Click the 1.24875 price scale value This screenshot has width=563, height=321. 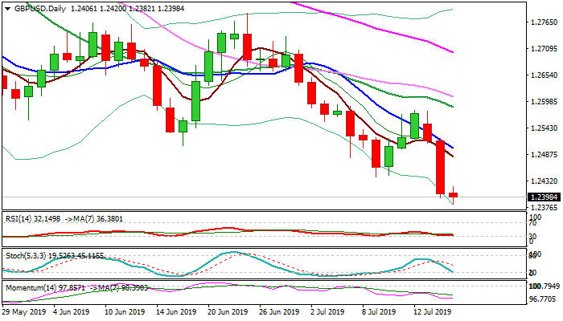click(545, 155)
